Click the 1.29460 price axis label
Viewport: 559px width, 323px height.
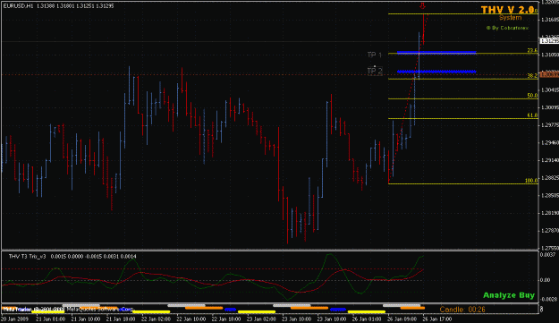(x=549, y=142)
